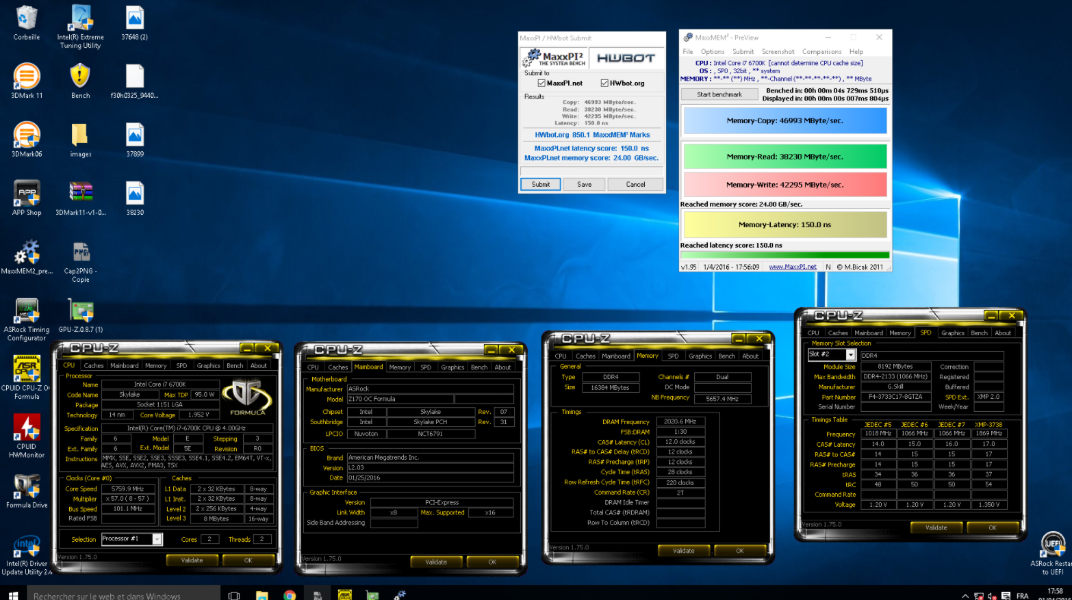Open the Screenshot menu in MaxxMEM
Viewport: 1072px width, 600px height.
point(778,51)
